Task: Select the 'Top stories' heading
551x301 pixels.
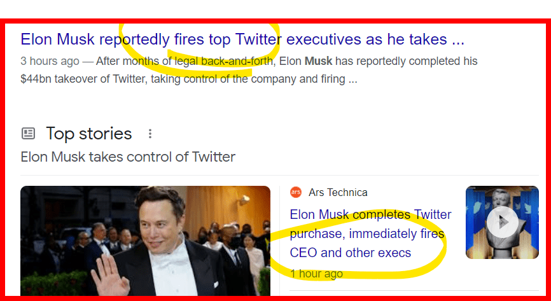Action: pos(89,134)
